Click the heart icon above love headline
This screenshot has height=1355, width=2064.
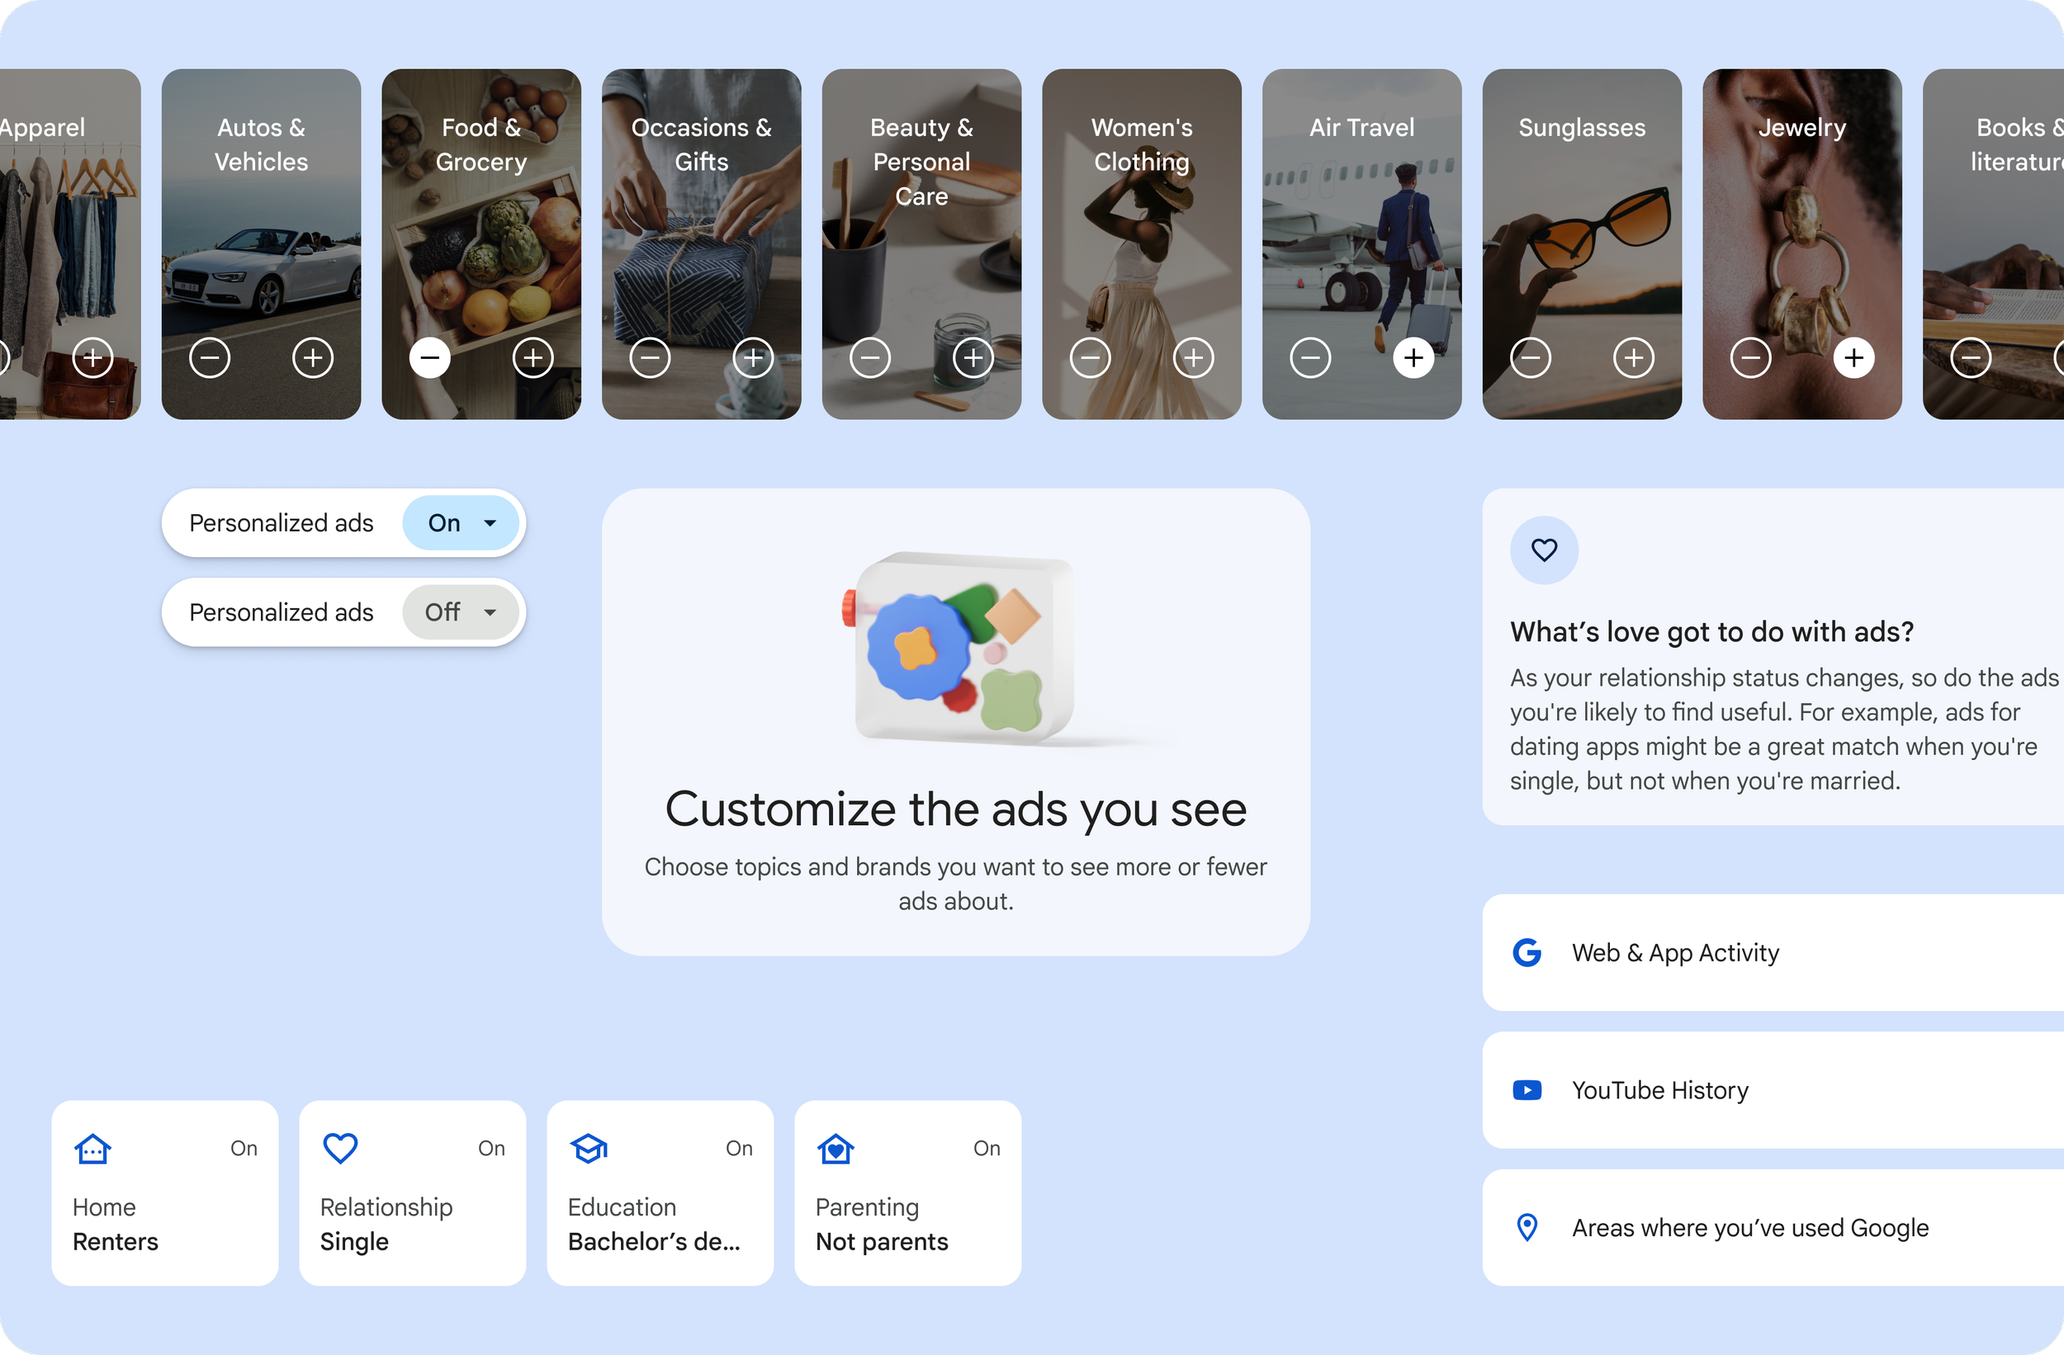[1544, 550]
